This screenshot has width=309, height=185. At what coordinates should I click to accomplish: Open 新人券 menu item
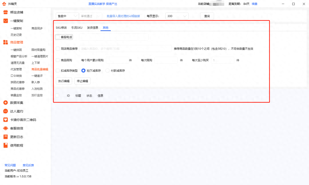pos(36,82)
